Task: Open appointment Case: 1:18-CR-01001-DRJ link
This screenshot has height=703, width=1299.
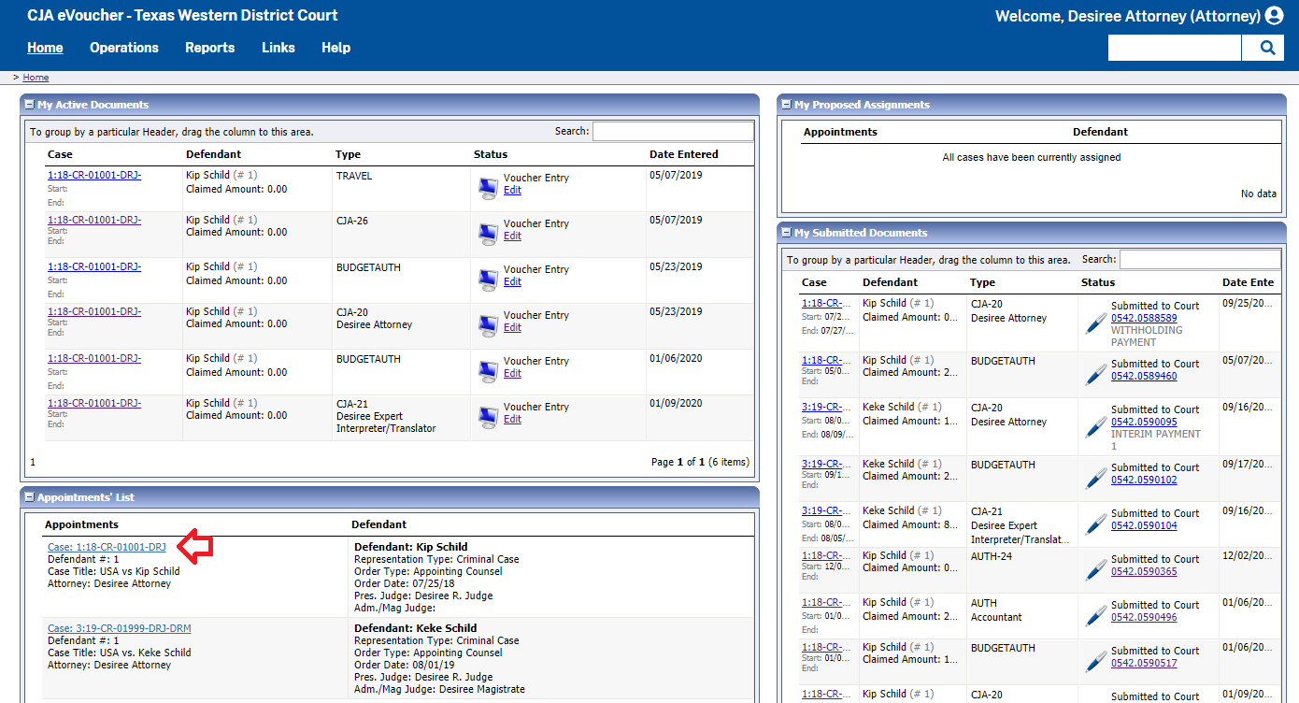Action: tap(107, 547)
